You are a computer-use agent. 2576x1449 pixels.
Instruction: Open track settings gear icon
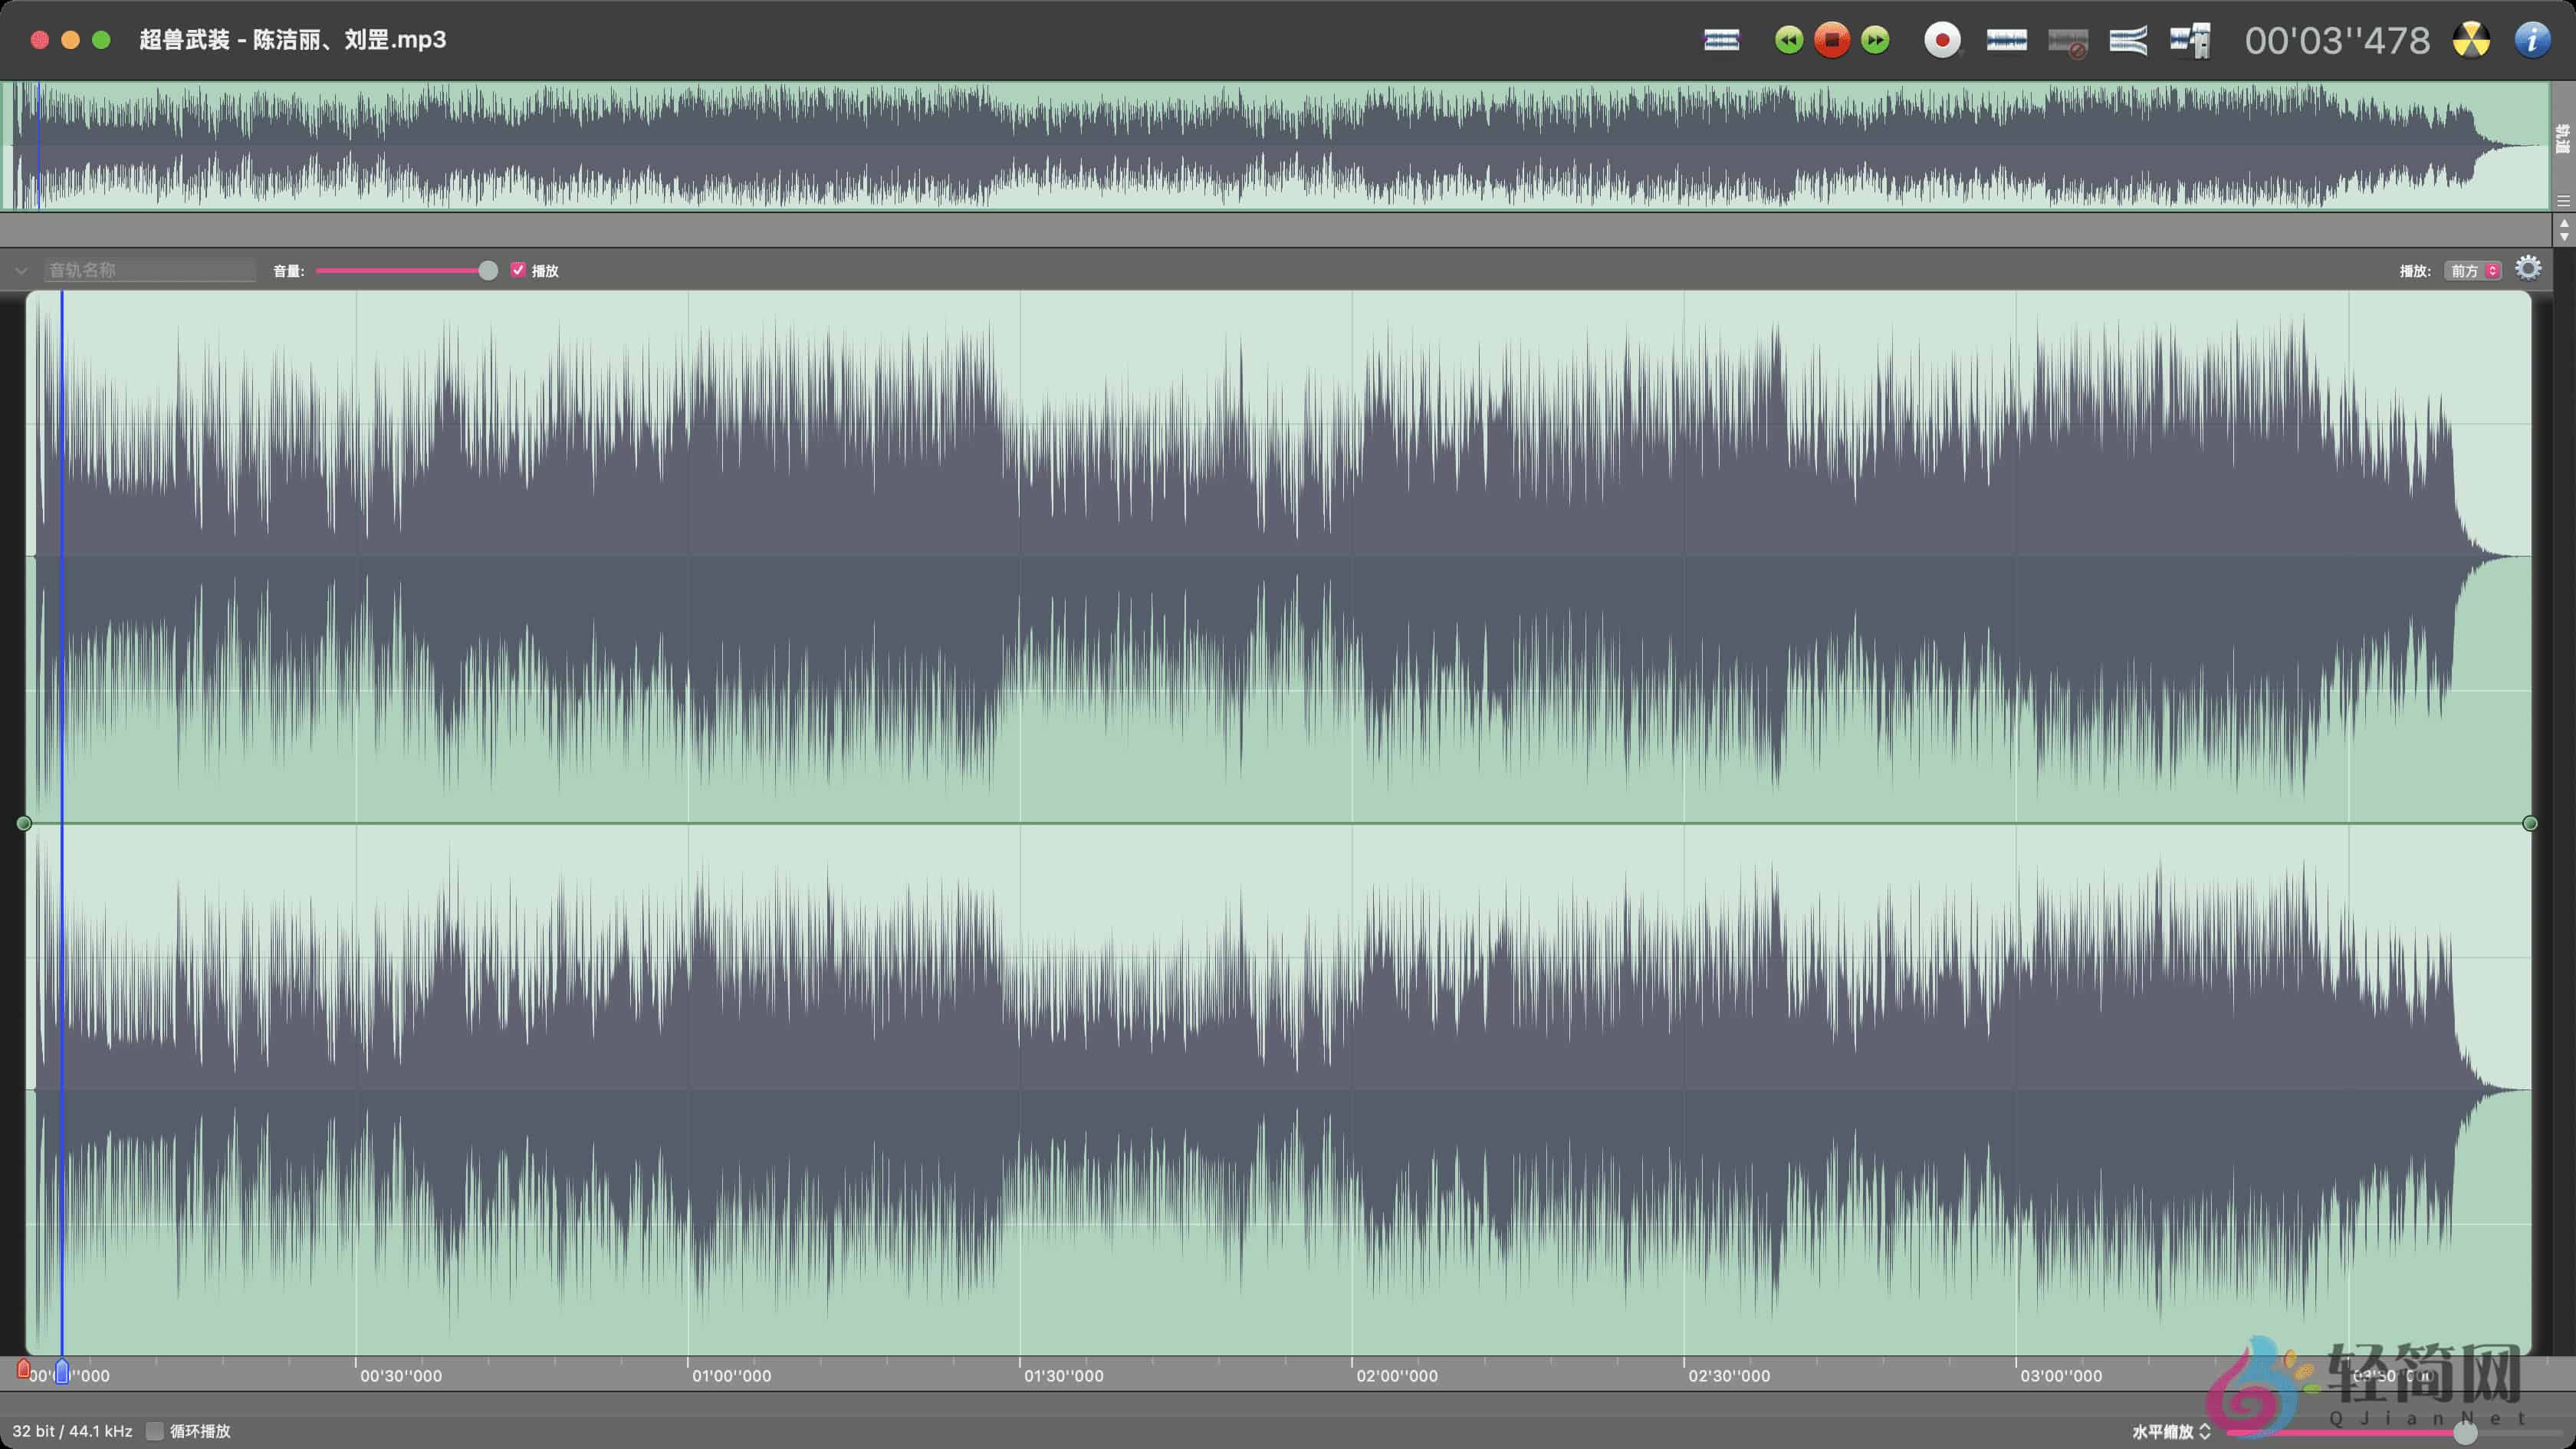2528,269
